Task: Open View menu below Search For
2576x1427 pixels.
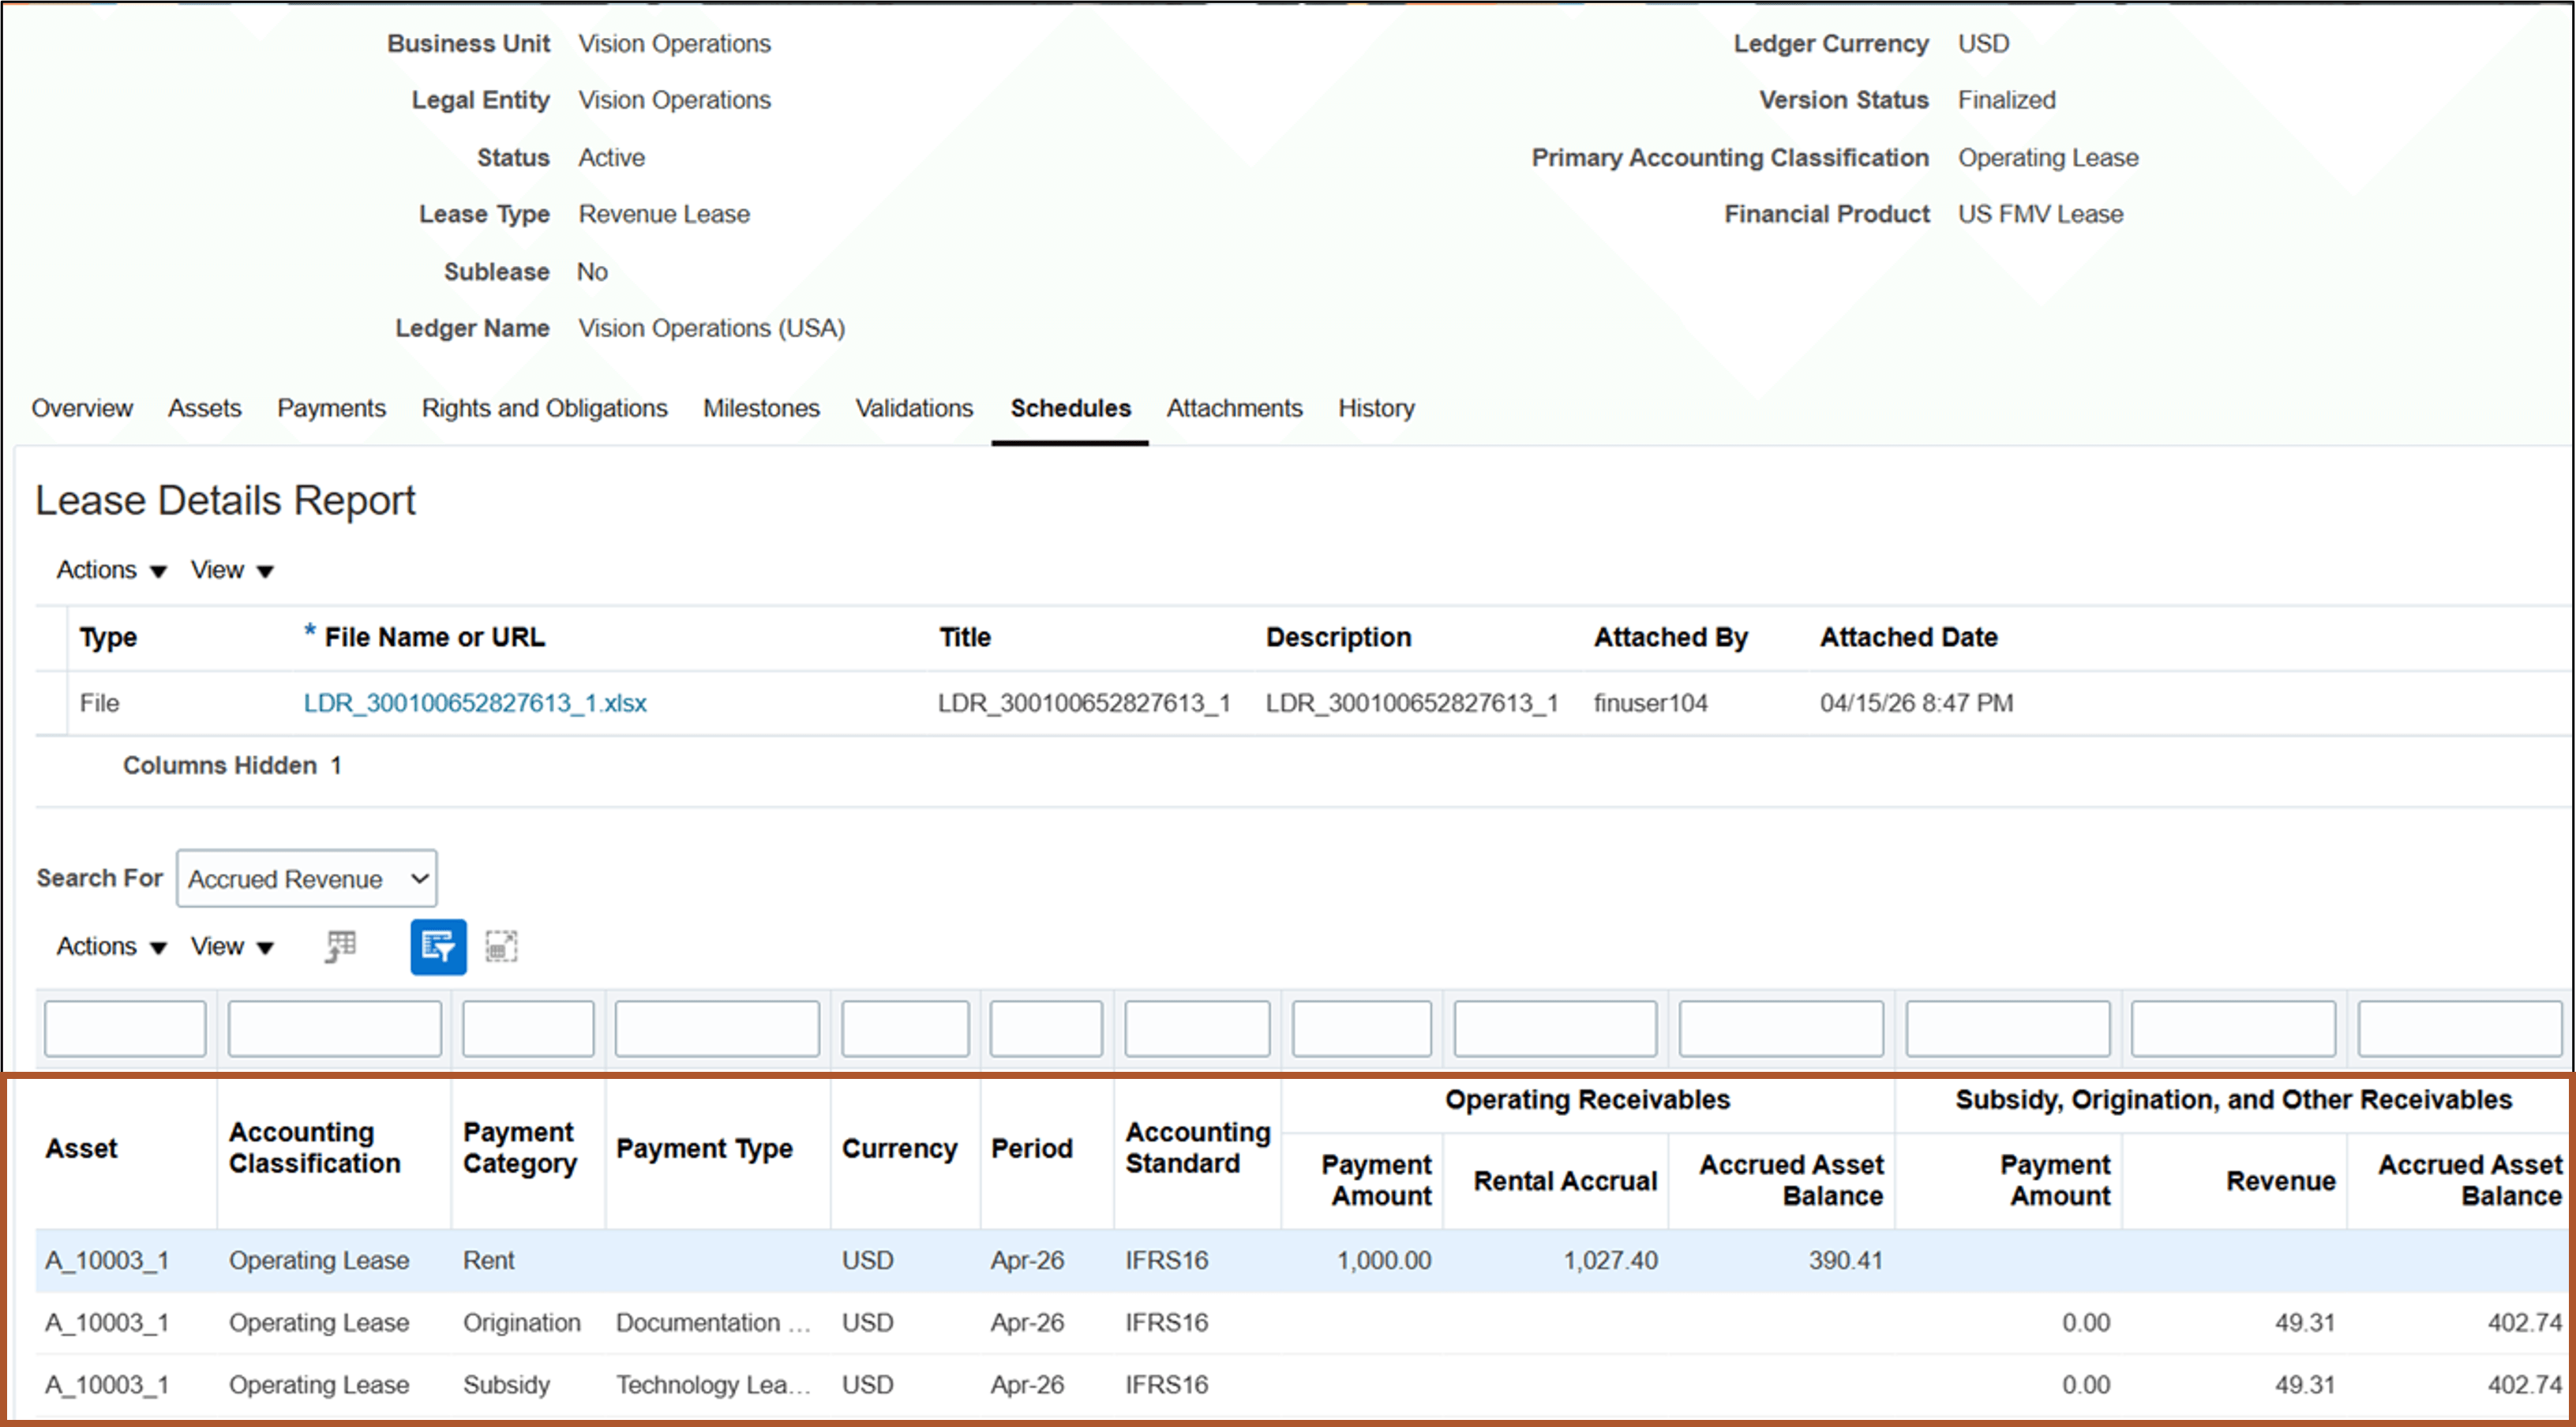Action: click(231, 946)
